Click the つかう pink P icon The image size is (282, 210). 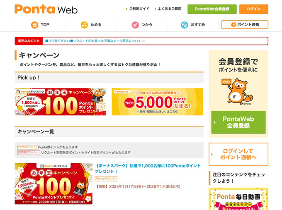pyautogui.click(x=135, y=25)
